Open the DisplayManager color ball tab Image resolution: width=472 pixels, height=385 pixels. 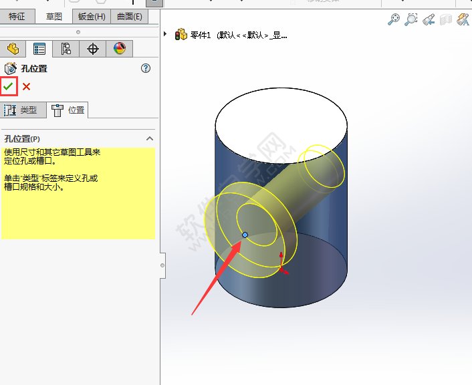(120, 49)
